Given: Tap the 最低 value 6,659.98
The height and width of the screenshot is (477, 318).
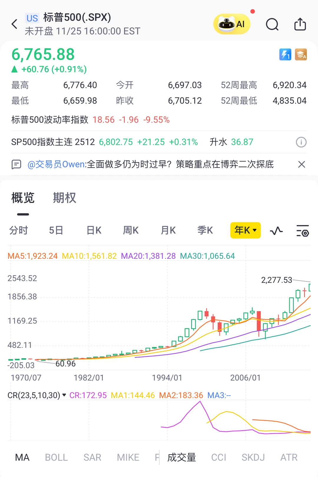Looking at the screenshot, I should [x=80, y=101].
